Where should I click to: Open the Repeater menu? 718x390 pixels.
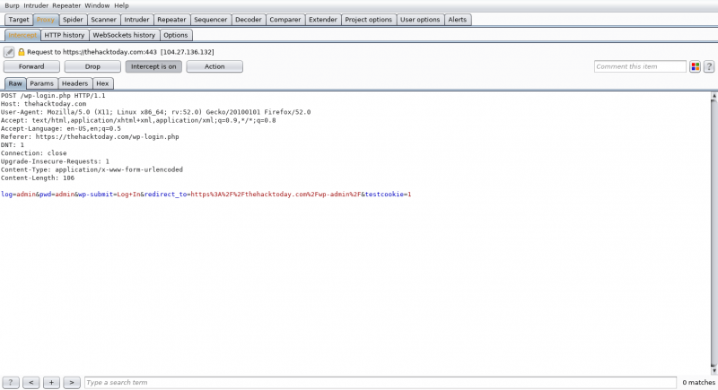click(x=66, y=5)
